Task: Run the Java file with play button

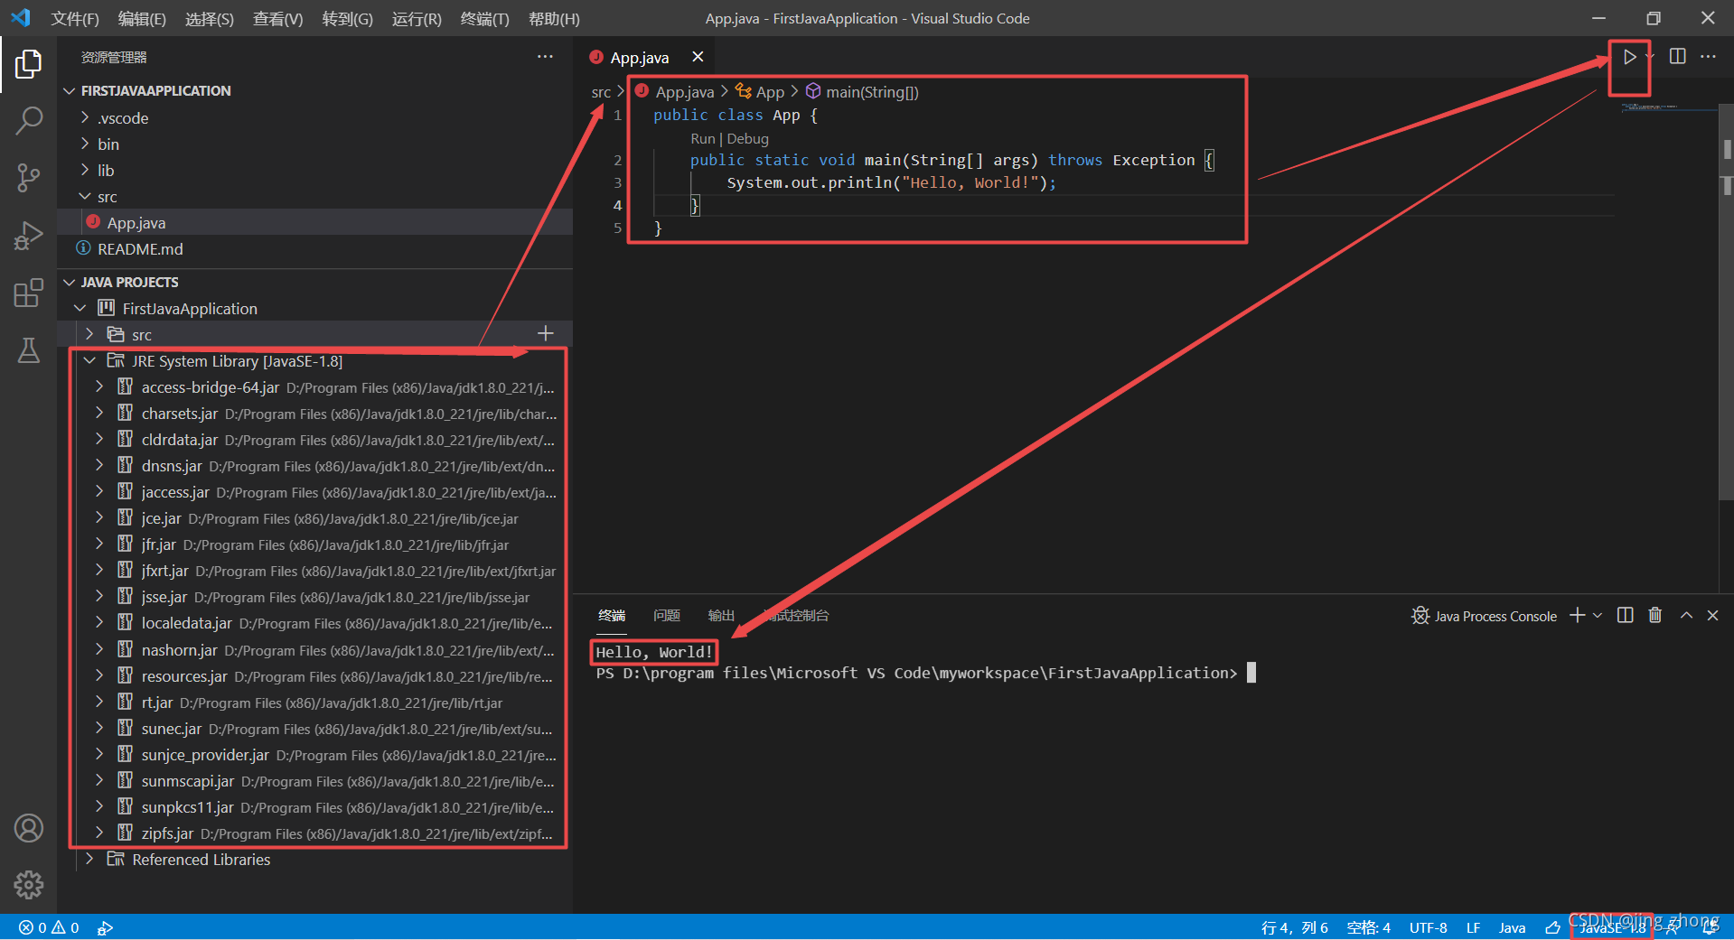Action: 1628,57
